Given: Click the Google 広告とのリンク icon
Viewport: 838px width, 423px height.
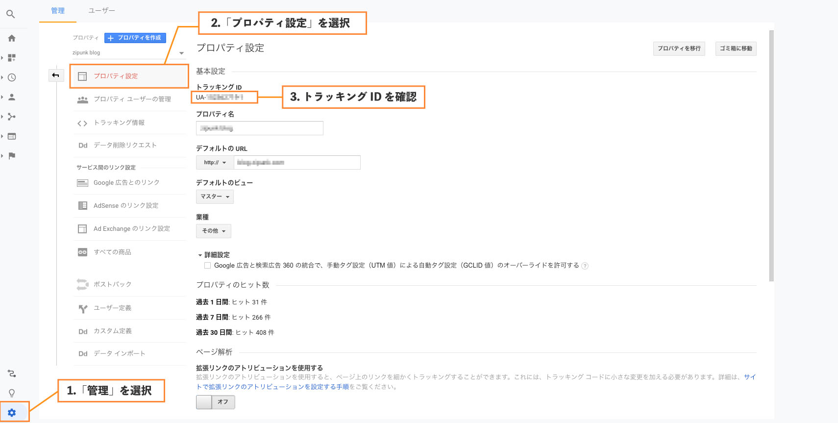Looking at the screenshot, I should [x=82, y=183].
